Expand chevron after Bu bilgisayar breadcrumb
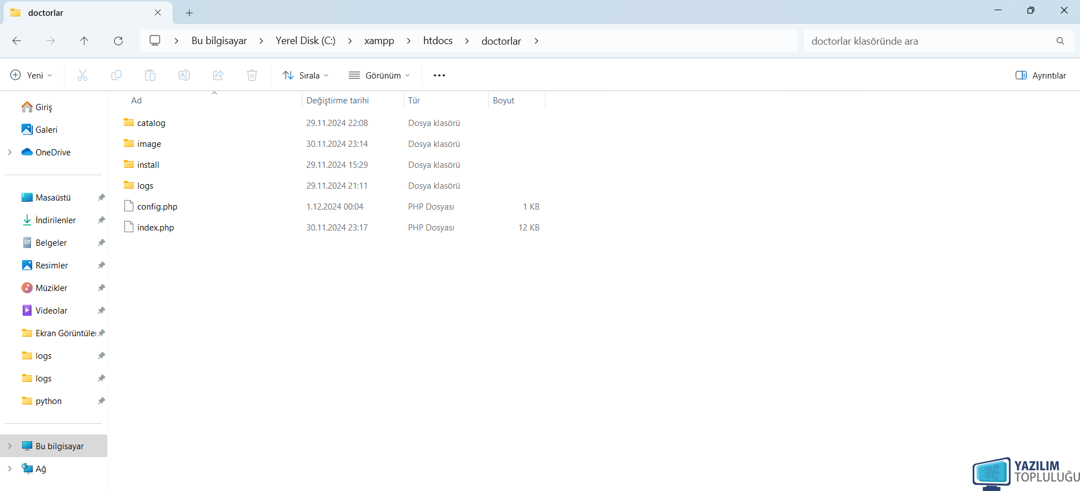The height and width of the screenshot is (491, 1080). click(261, 41)
